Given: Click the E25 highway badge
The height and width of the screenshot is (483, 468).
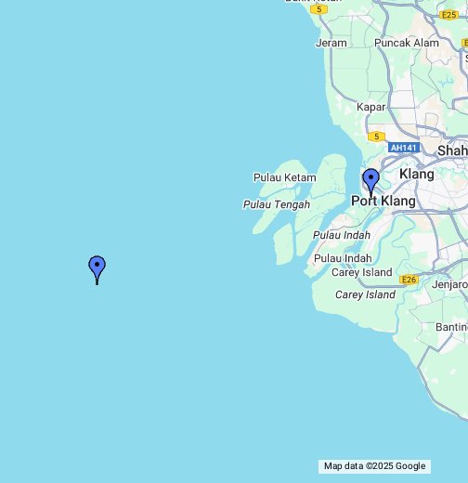Looking at the screenshot, I should (448, 15).
